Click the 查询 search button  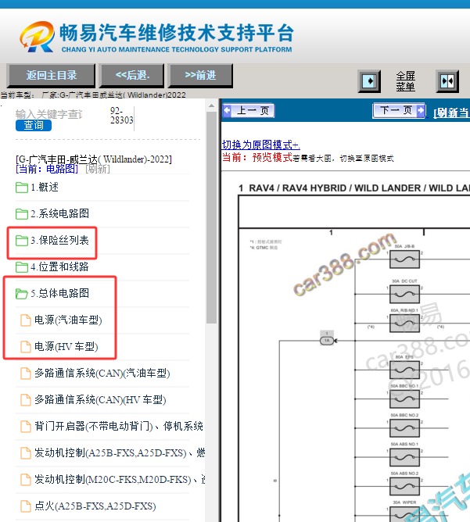pos(34,126)
